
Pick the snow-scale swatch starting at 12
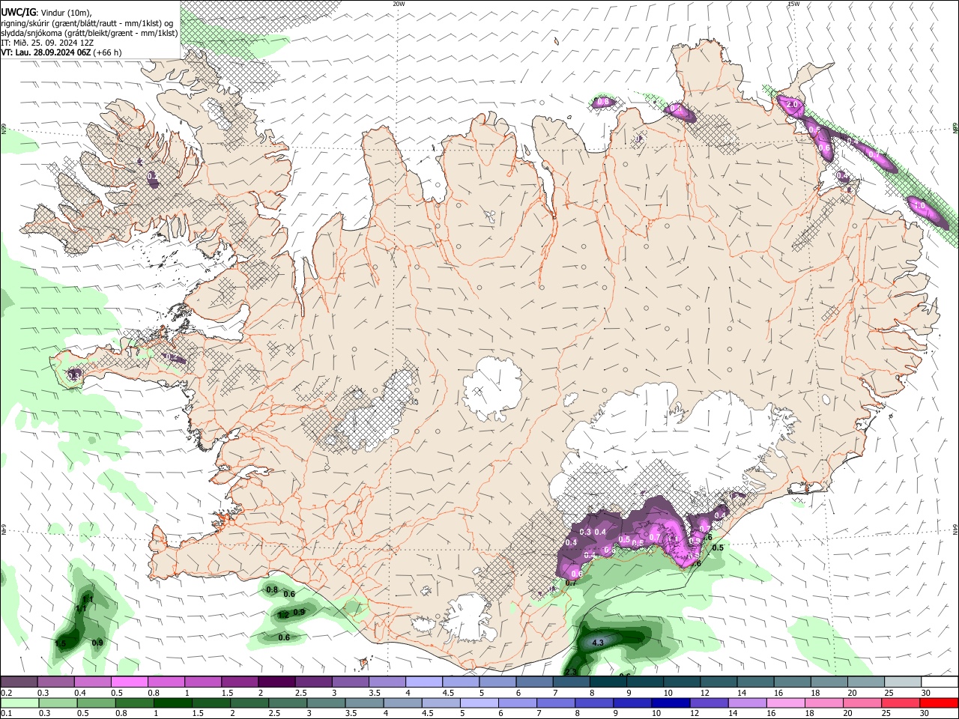click(x=719, y=682)
